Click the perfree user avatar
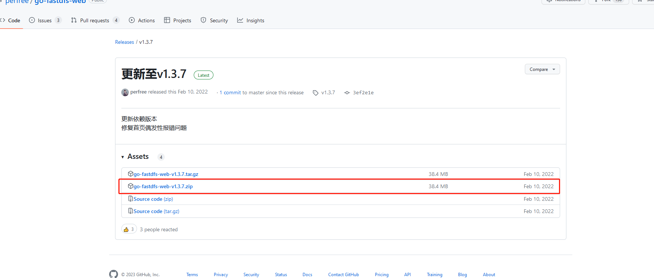Screen dimensions: 654x278 125,92
